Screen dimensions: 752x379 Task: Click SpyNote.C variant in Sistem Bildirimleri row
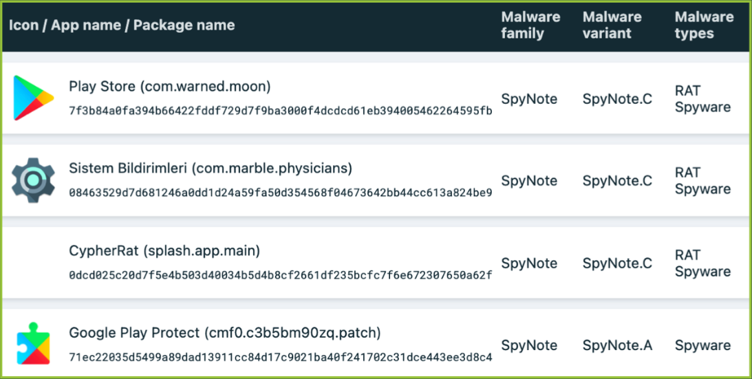(617, 181)
